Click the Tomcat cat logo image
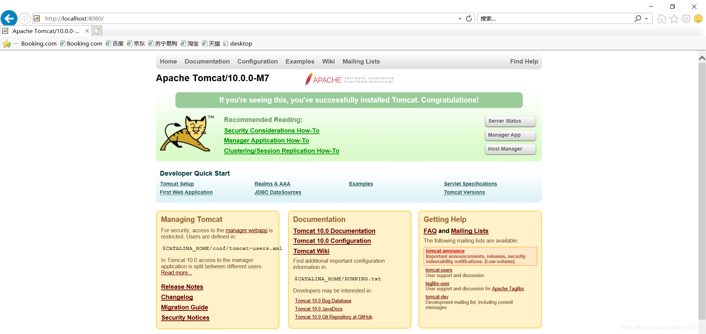 187,133
